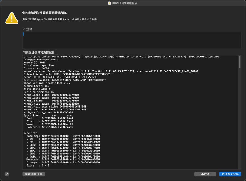Click the 问题详细信息和系统配置 label
This screenshot has height=181, width=246.
click(x=39, y=52)
